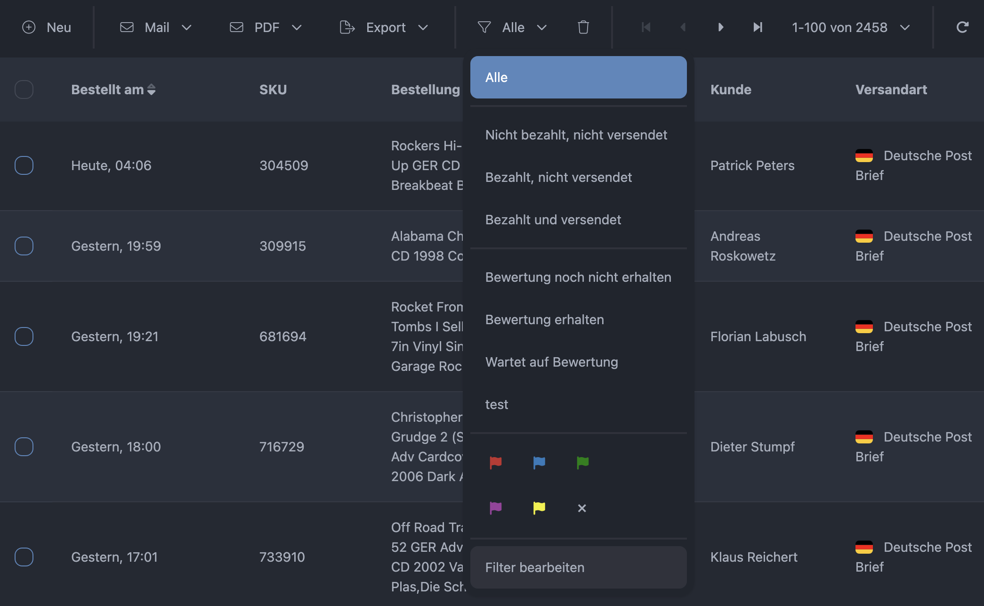This screenshot has width=984, height=606.
Task: Filter by purple flag
Action: pos(496,508)
